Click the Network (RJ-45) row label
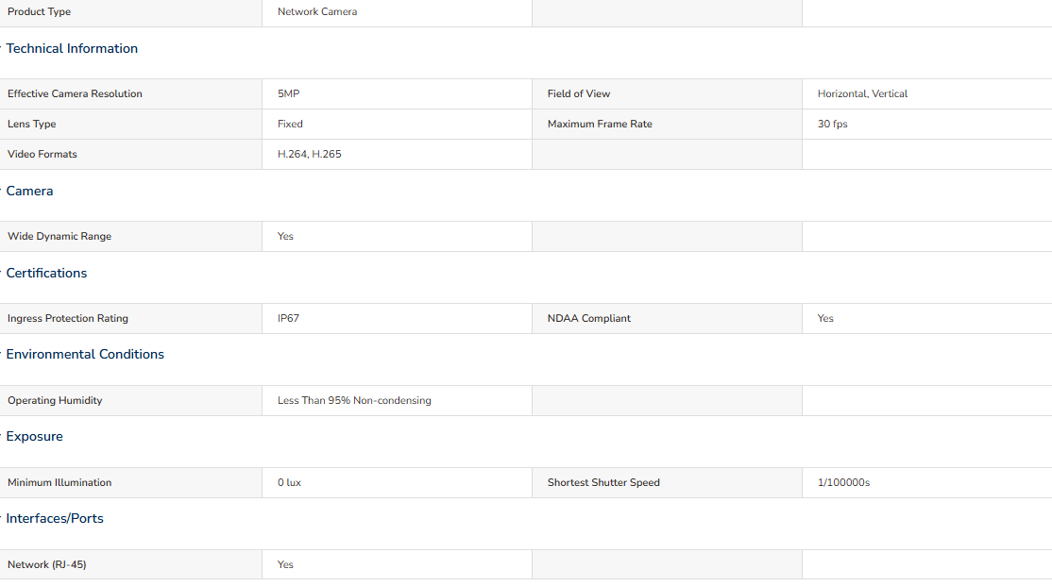Viewport: 1052px width, 586px height. 47,564
